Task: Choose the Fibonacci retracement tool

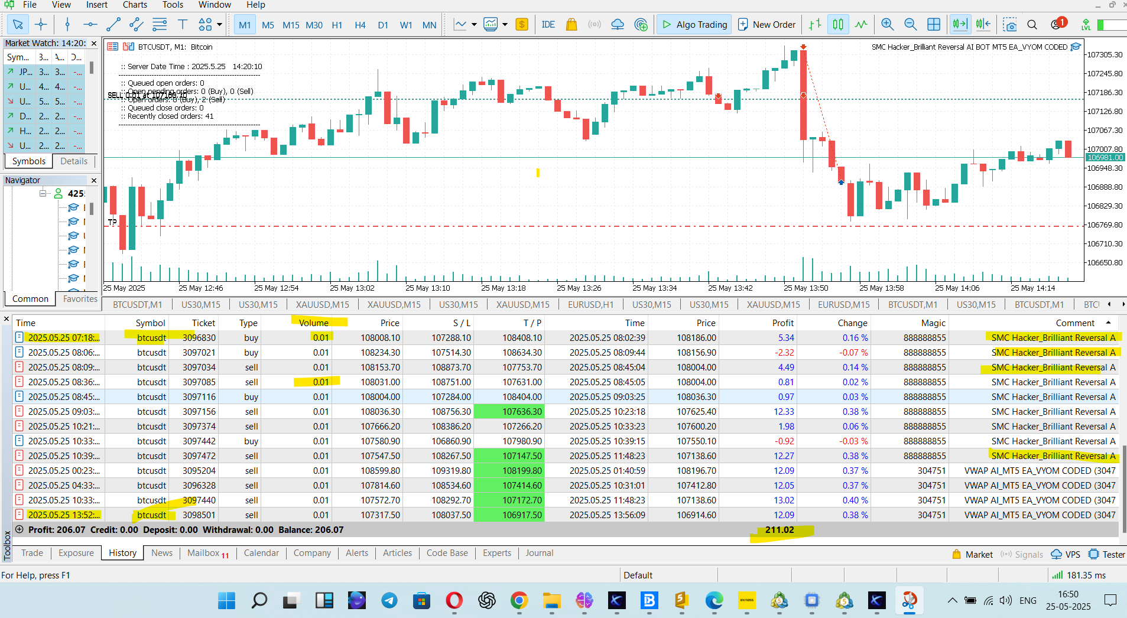Action: tap(160, 25)
